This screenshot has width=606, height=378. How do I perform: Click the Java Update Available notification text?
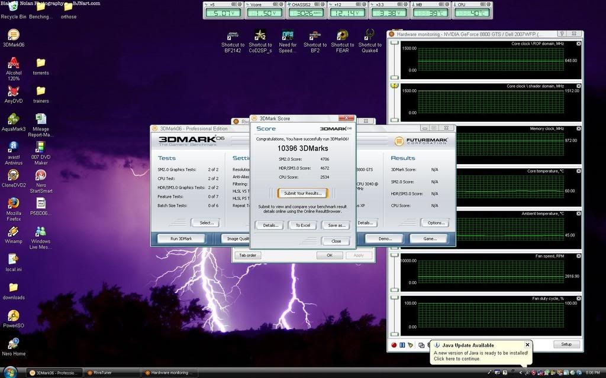point(481,356)
